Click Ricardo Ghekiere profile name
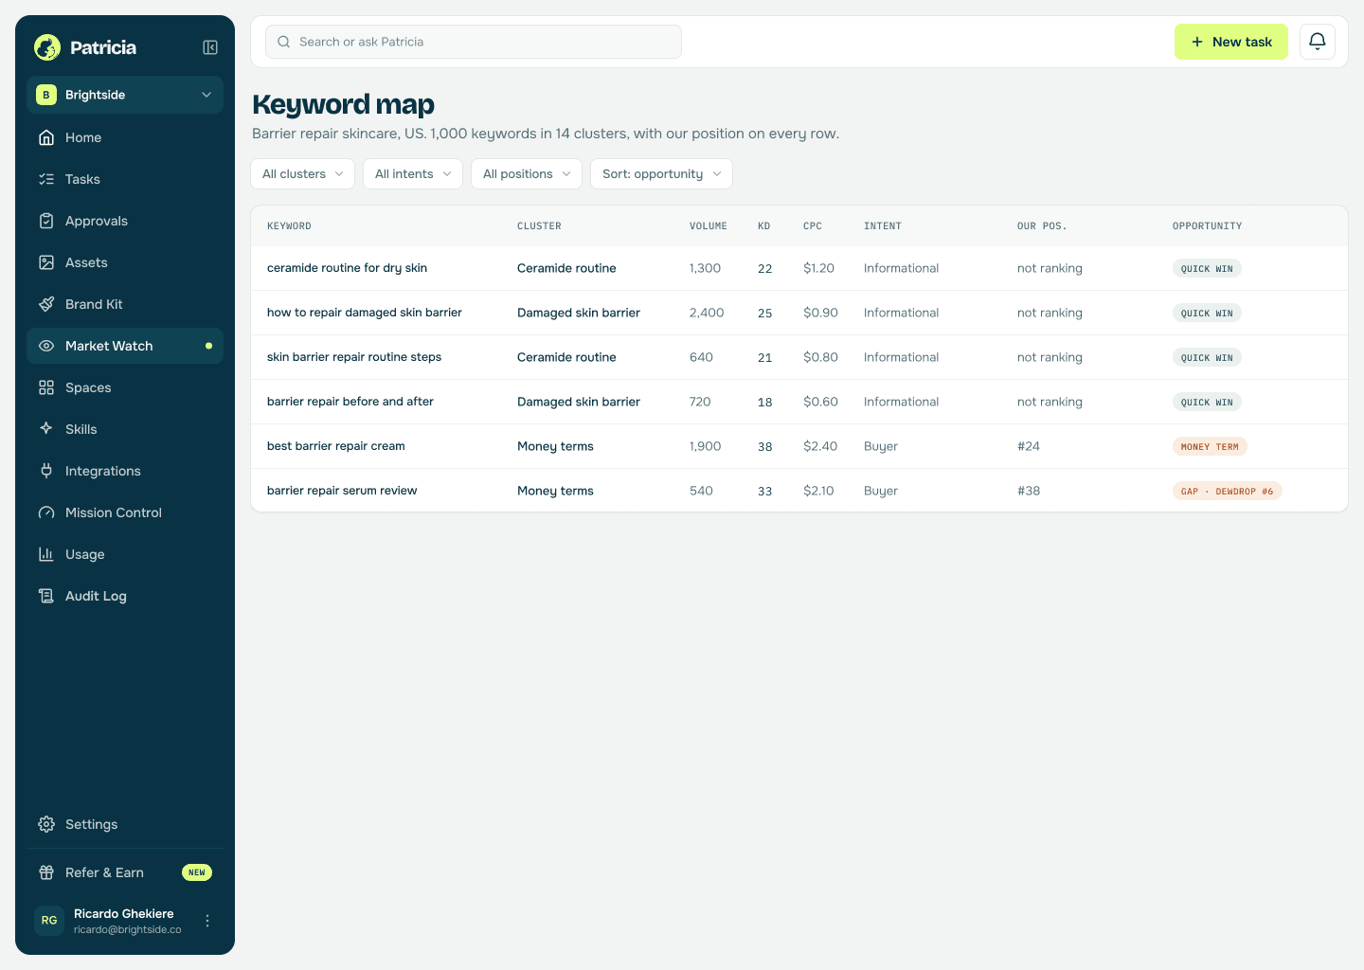The height and width of the screenshot is (970, 1364). click(x=124, y=914)
